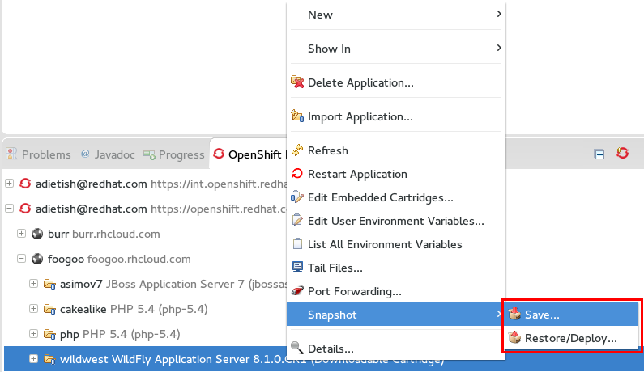Click the Details magnifier icon
Viewport: 644px width, 372px height.
pos(297,348)
